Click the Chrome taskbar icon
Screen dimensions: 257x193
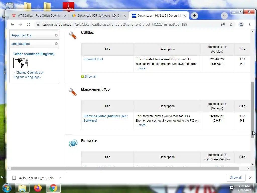click(53, 188)
